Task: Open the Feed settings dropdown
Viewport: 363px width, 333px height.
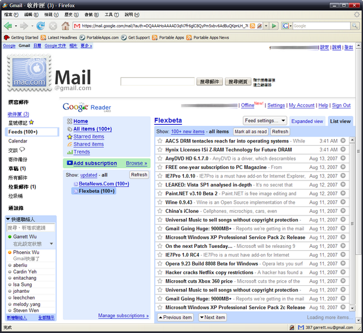Action: pyautogui.click(x=265, y=121)
